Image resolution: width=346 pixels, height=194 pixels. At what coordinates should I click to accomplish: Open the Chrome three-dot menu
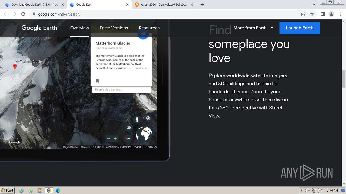coord(340,14)
